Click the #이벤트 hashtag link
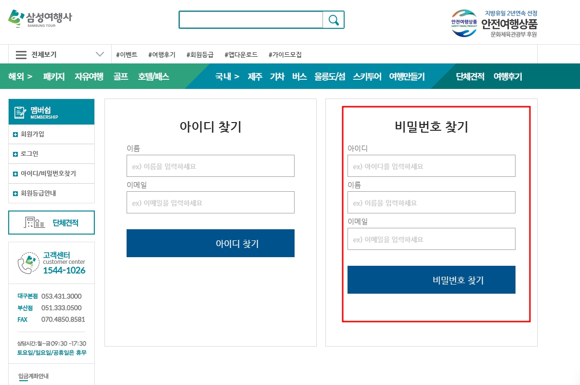Image resolution: width=580 pixels, height=385 pixels. pyautogui.click(x=127, y=55)
